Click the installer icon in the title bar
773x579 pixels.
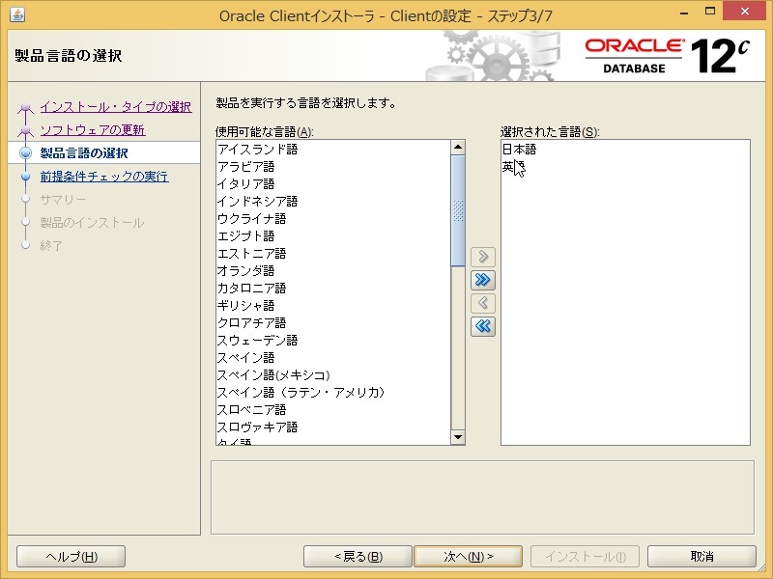click(x=15, y=14)
